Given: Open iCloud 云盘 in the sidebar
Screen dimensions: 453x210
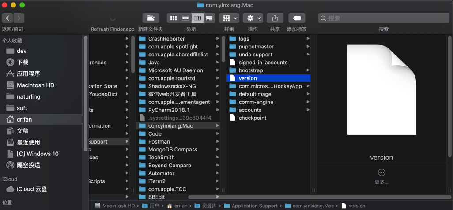Looking at the screenshot, I should (x=41, y=189).
